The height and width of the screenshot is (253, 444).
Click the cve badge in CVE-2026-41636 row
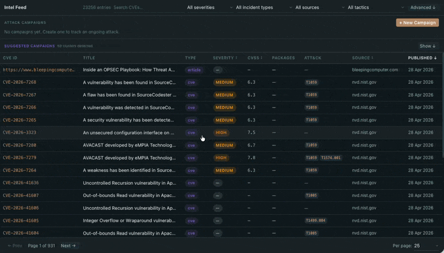[191, 183]
